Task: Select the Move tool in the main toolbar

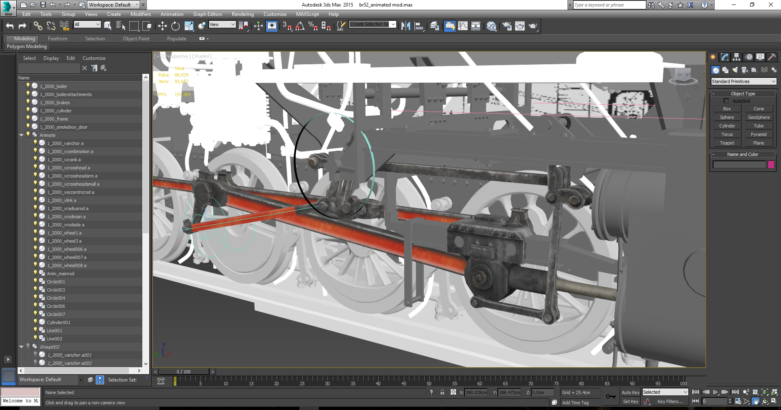Action: point(162,26)
